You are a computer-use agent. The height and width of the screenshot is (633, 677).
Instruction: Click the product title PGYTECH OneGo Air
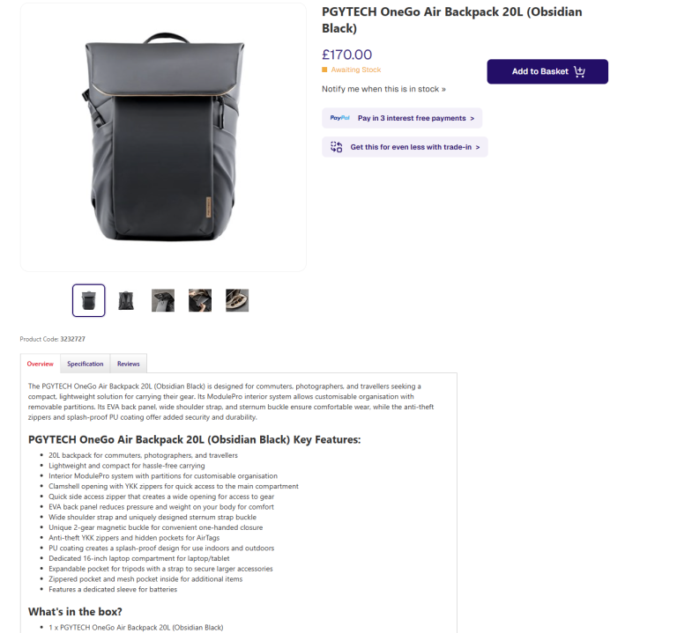tap(451, 20)
